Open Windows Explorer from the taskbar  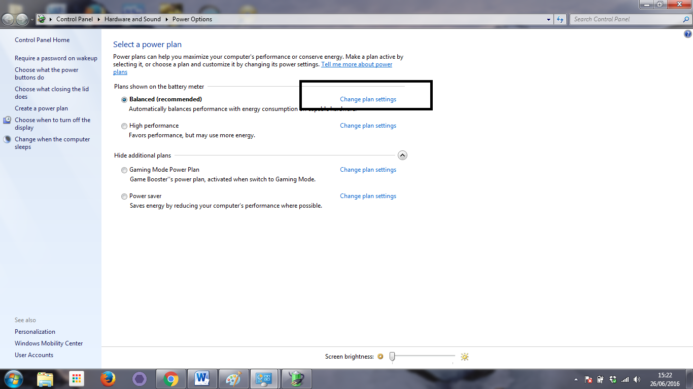[45, 379]
